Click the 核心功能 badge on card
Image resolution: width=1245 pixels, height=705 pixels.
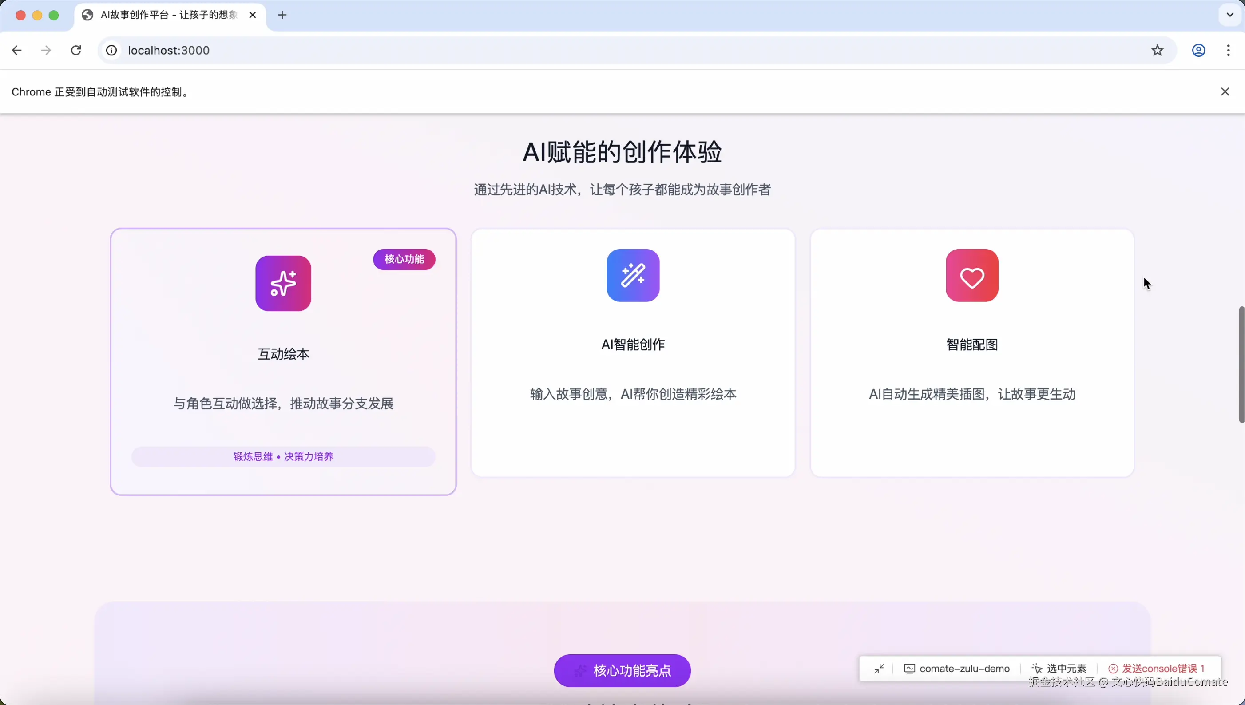coord(404,260)
